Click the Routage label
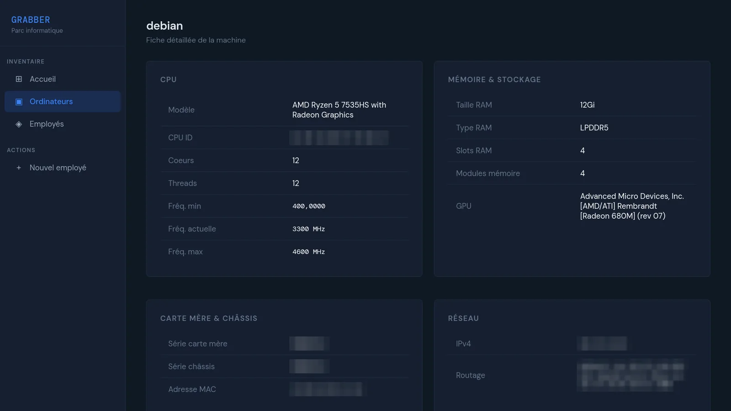Screen dimensions: 731x411 point(471,375)
